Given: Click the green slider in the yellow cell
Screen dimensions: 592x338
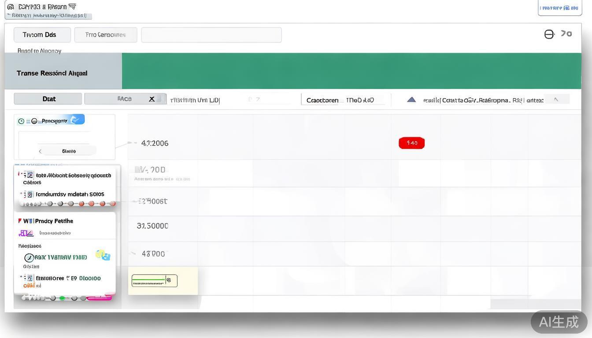Looking at the screenshot, I should (149, 280).
